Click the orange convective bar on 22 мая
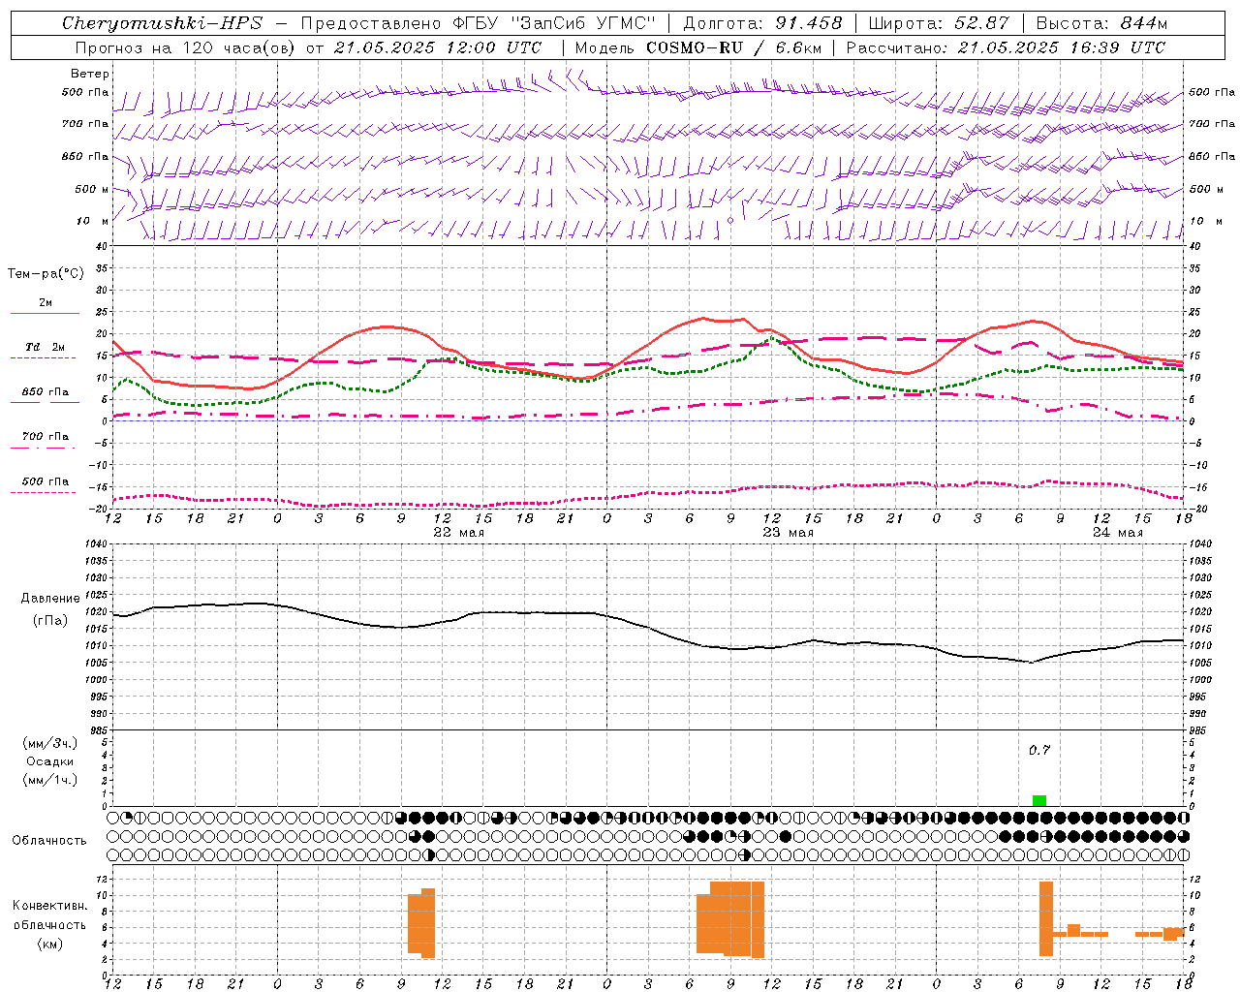Image resolution: width=1240 pixels, height=992 pixels. pyautogui.click(x=421, y=923)
